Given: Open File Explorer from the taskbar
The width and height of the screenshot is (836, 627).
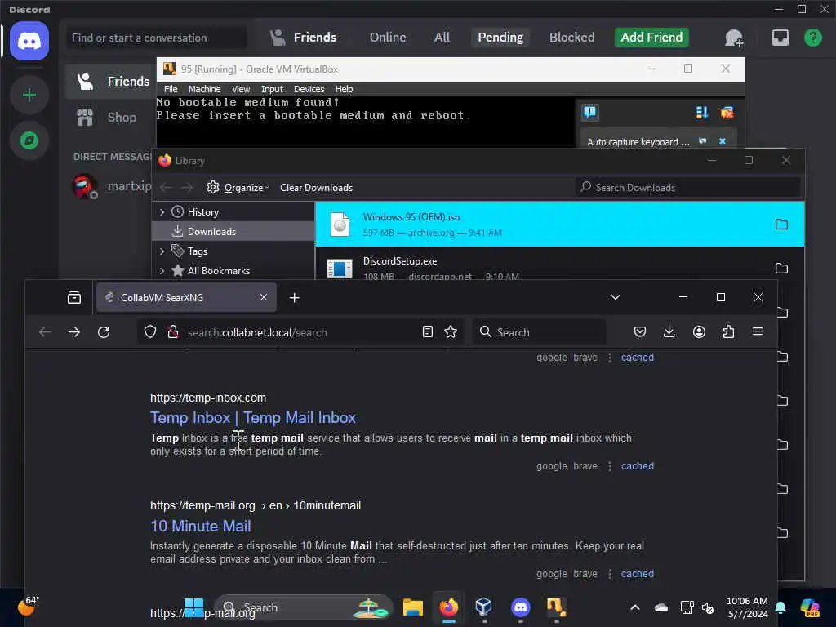Looking at the screenshot, I should (x=412, y=607).
